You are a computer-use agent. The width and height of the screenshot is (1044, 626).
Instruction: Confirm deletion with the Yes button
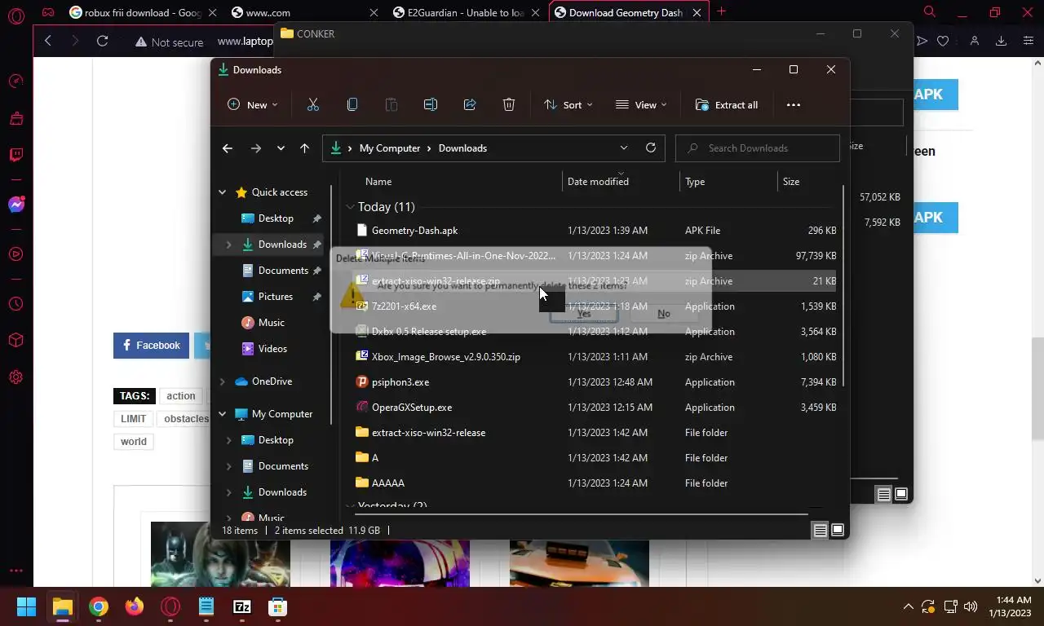pyautogui.click(x=583, y=313)
